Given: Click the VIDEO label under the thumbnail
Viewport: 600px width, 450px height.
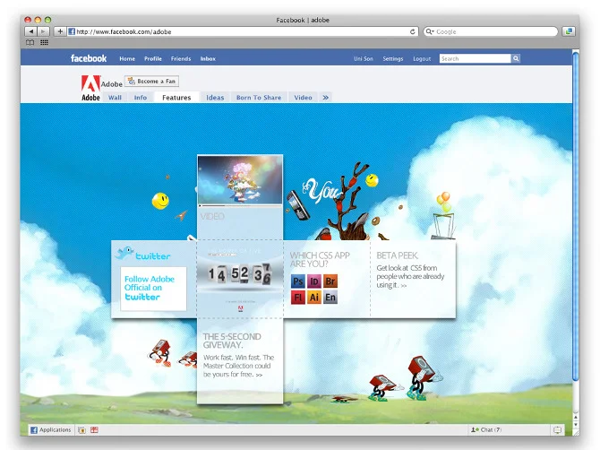Looking at the screenshot, I should point(212,217).
